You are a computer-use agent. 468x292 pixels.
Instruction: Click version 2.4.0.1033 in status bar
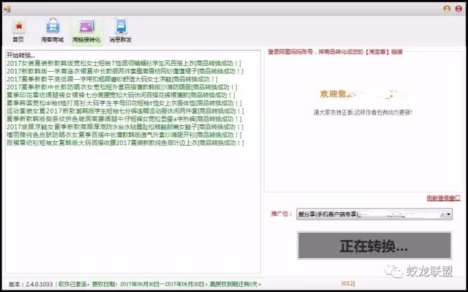31,284
